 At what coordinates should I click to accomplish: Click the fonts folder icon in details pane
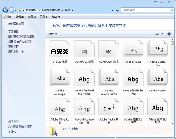click(x=54, y=131)
